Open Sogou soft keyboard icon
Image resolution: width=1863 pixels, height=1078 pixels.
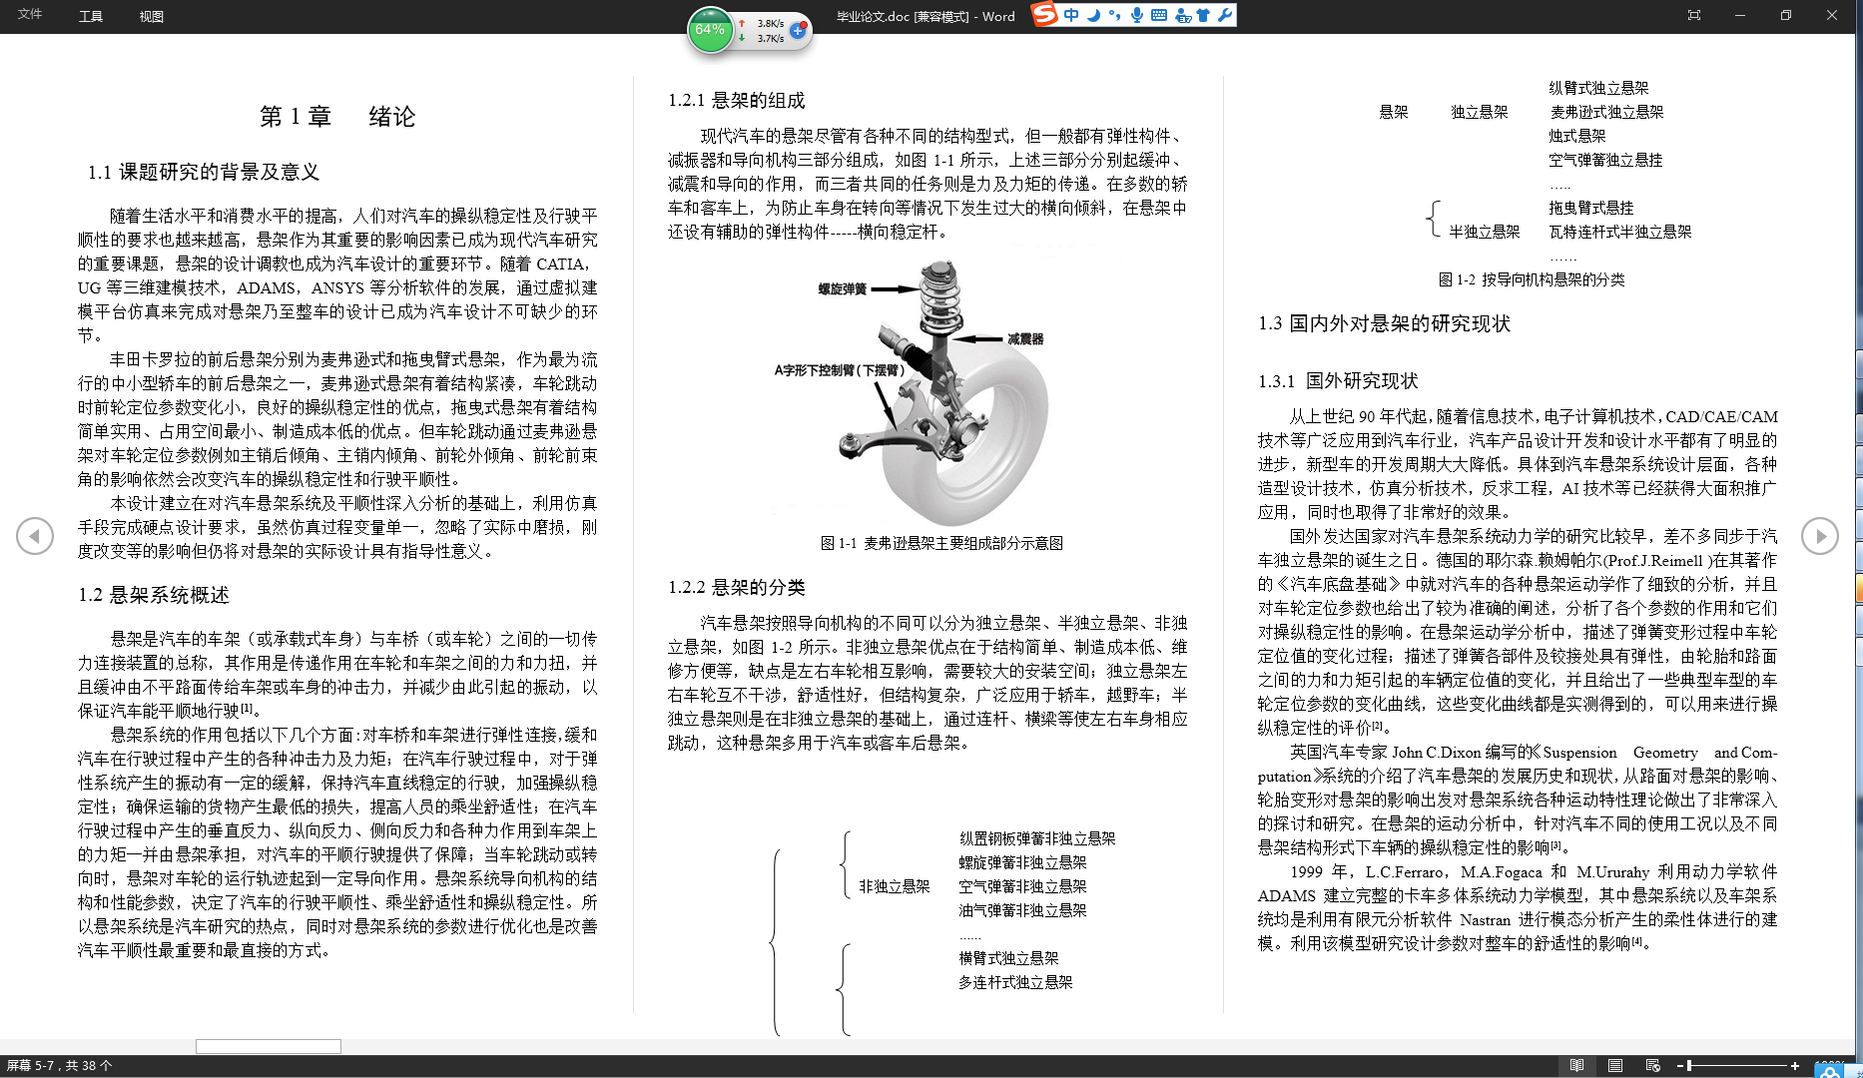pyautogui.click(x=1158, y=15)
